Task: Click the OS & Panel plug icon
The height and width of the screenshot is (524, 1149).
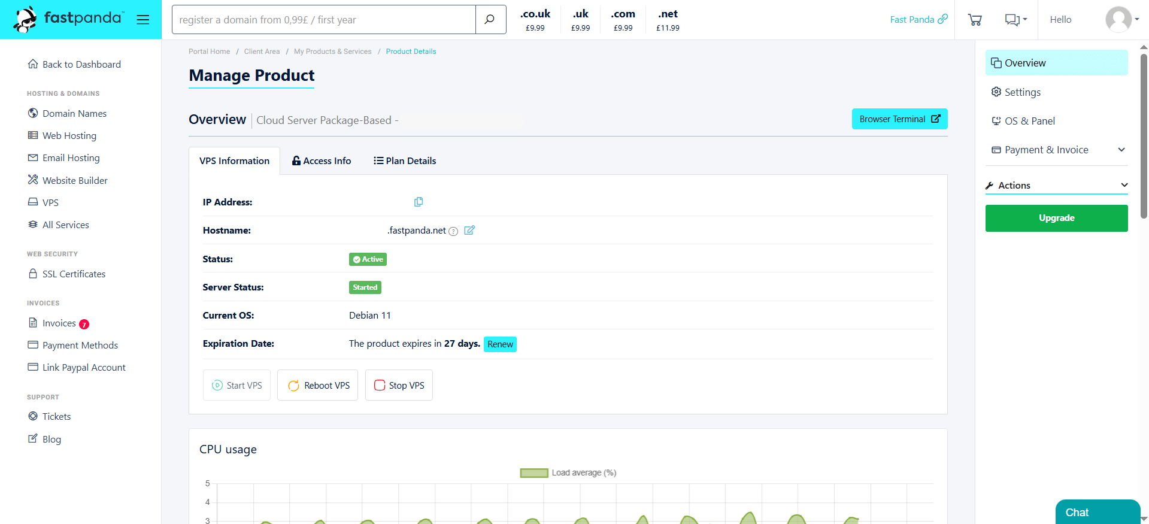Action: [996, 121]
